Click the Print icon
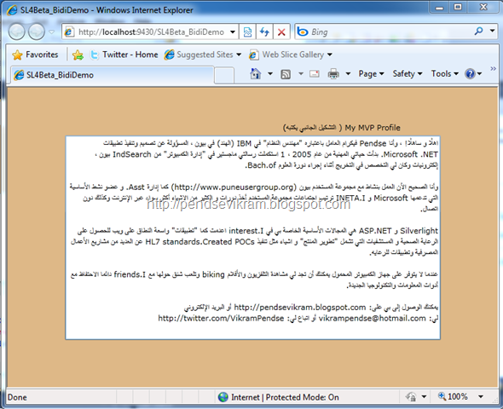503x409 pixels. 333,74
